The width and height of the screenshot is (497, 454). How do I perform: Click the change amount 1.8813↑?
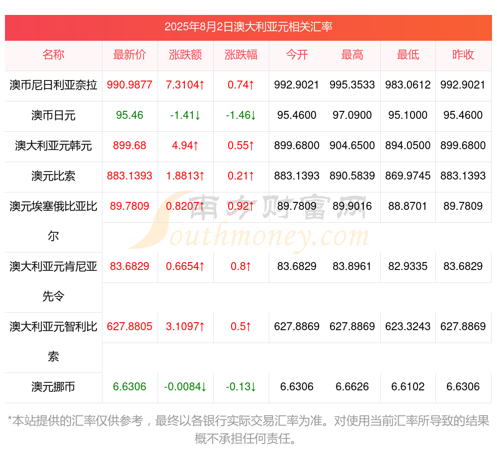point(185,176)
